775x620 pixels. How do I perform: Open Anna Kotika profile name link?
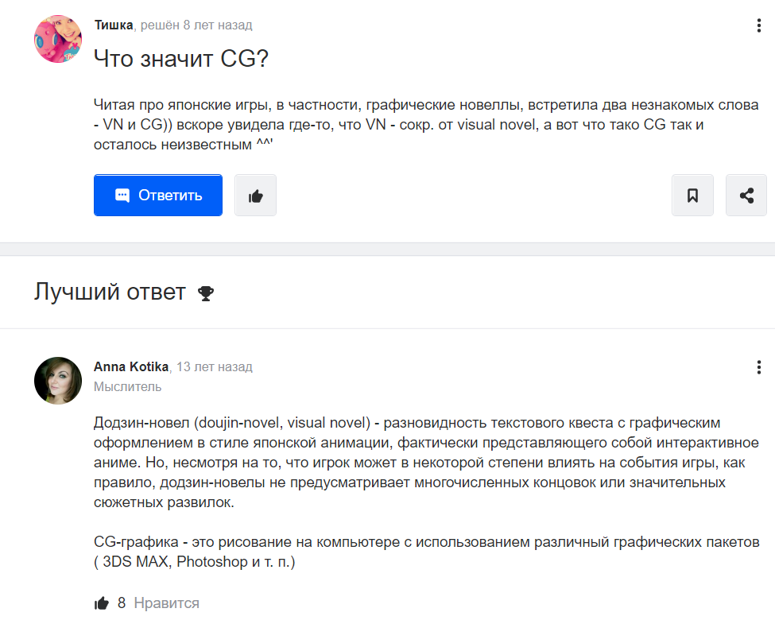click(131, 367)
